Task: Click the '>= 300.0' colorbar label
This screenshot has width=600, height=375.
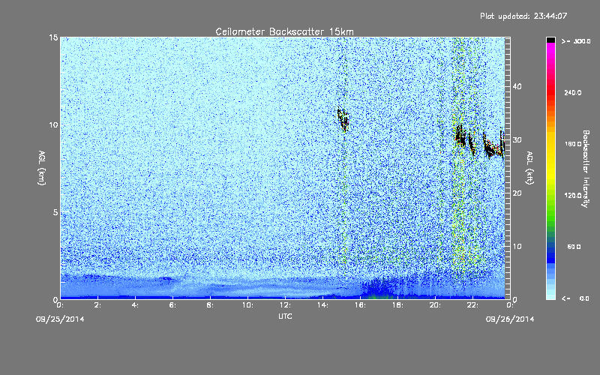Action: click(x=576, y=41)
